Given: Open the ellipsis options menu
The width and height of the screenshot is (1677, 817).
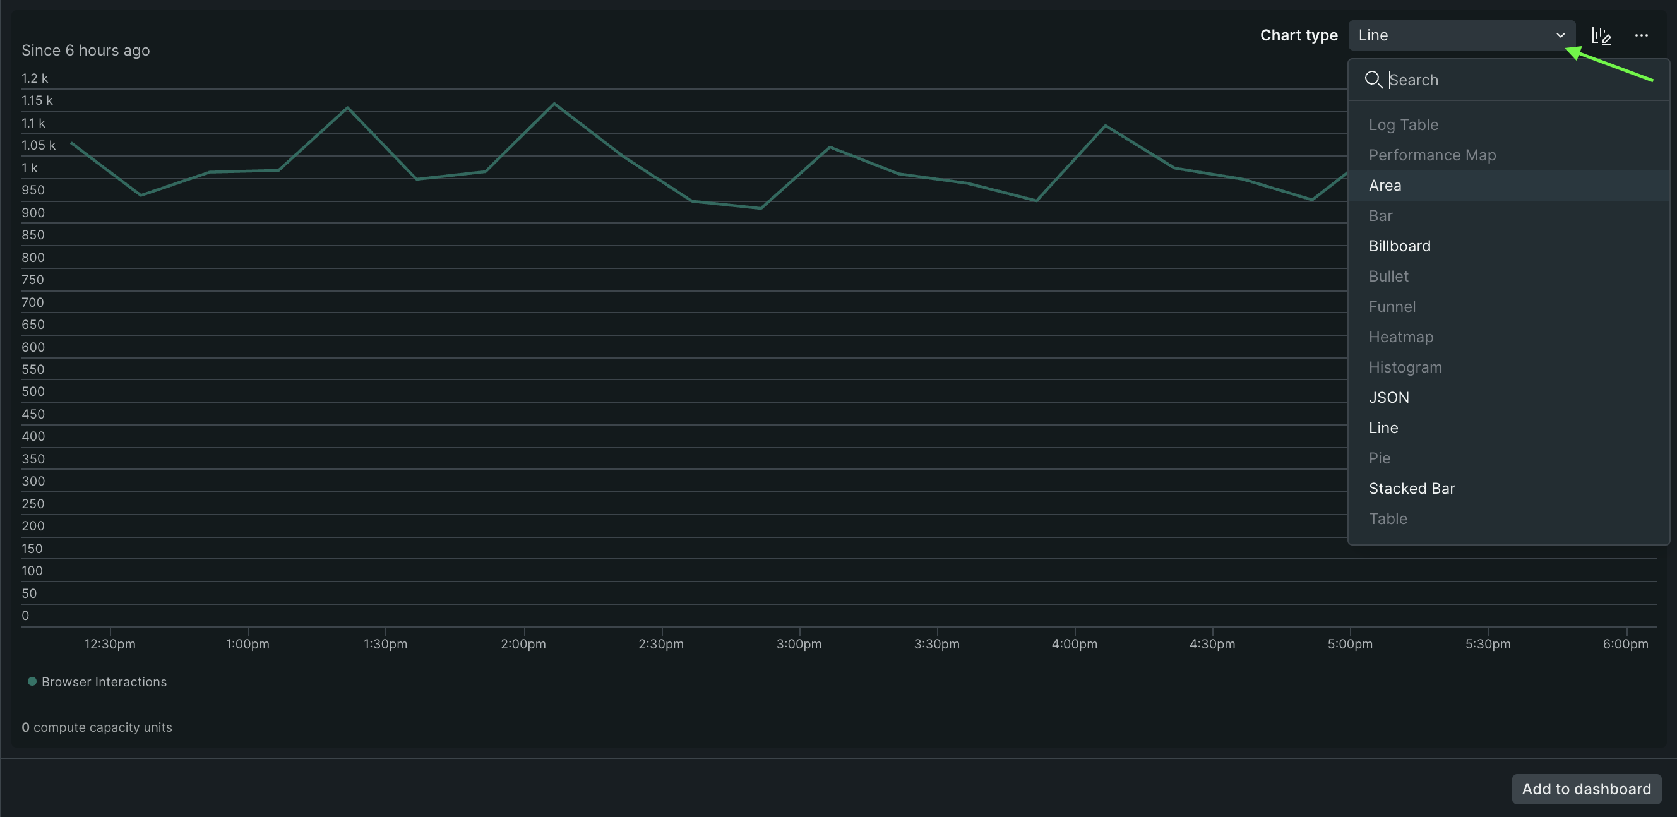Looking at the screenshot, I should (x=1642, y=36).
